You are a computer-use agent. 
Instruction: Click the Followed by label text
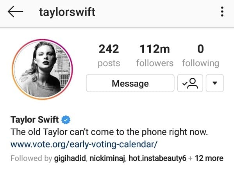[31, 159]
